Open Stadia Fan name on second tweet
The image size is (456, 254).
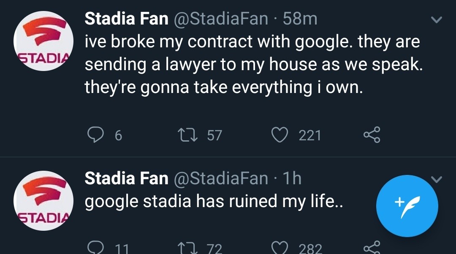coord(126,178)
